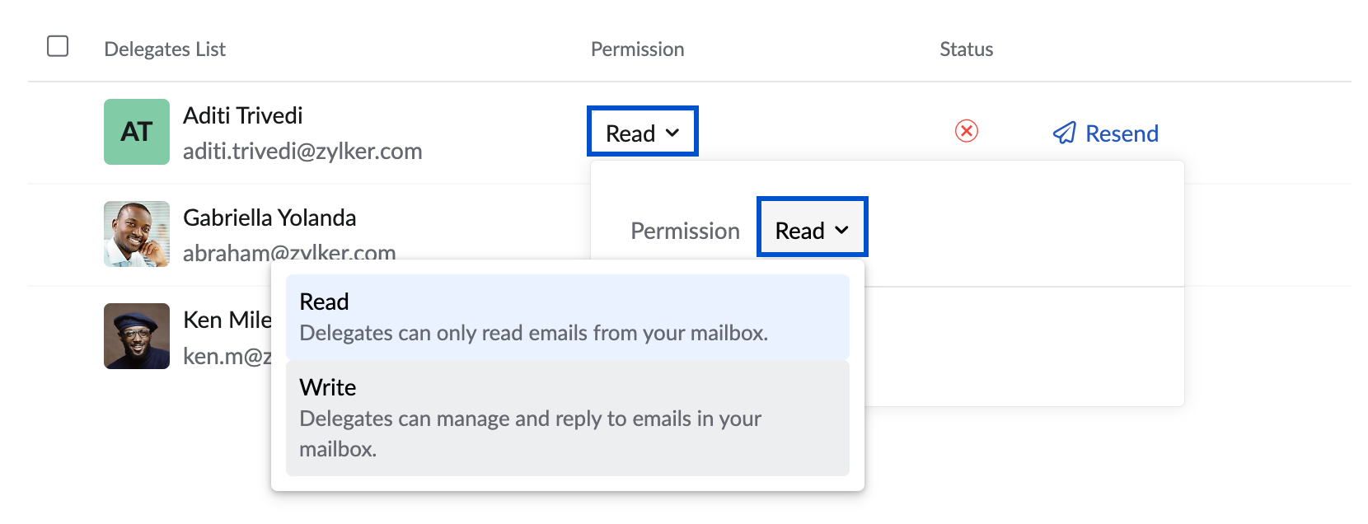1368x524 pixels.
Task: Click the red failed status icon for Aditi Trivedi
Action: click(964, 131)
